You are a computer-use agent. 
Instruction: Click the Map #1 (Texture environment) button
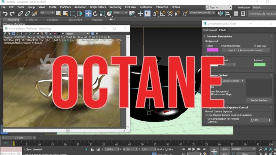(246, 50)
